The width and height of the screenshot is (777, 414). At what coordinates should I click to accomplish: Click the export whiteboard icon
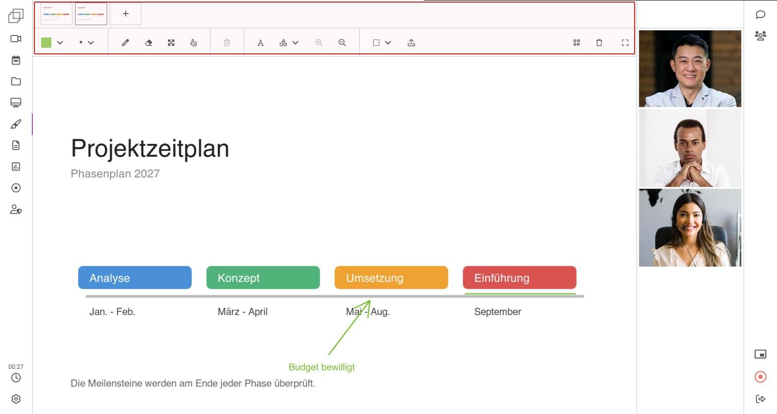(x=411, y=43)
